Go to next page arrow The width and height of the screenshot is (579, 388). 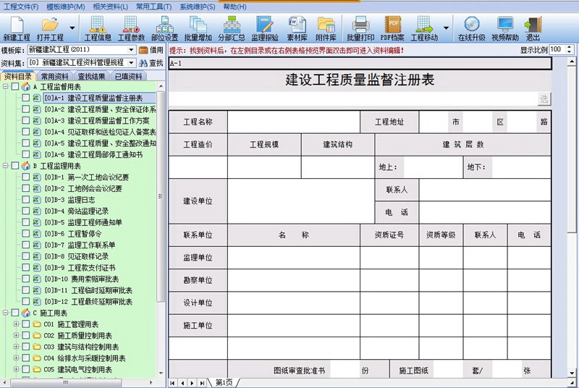point(192,383)
